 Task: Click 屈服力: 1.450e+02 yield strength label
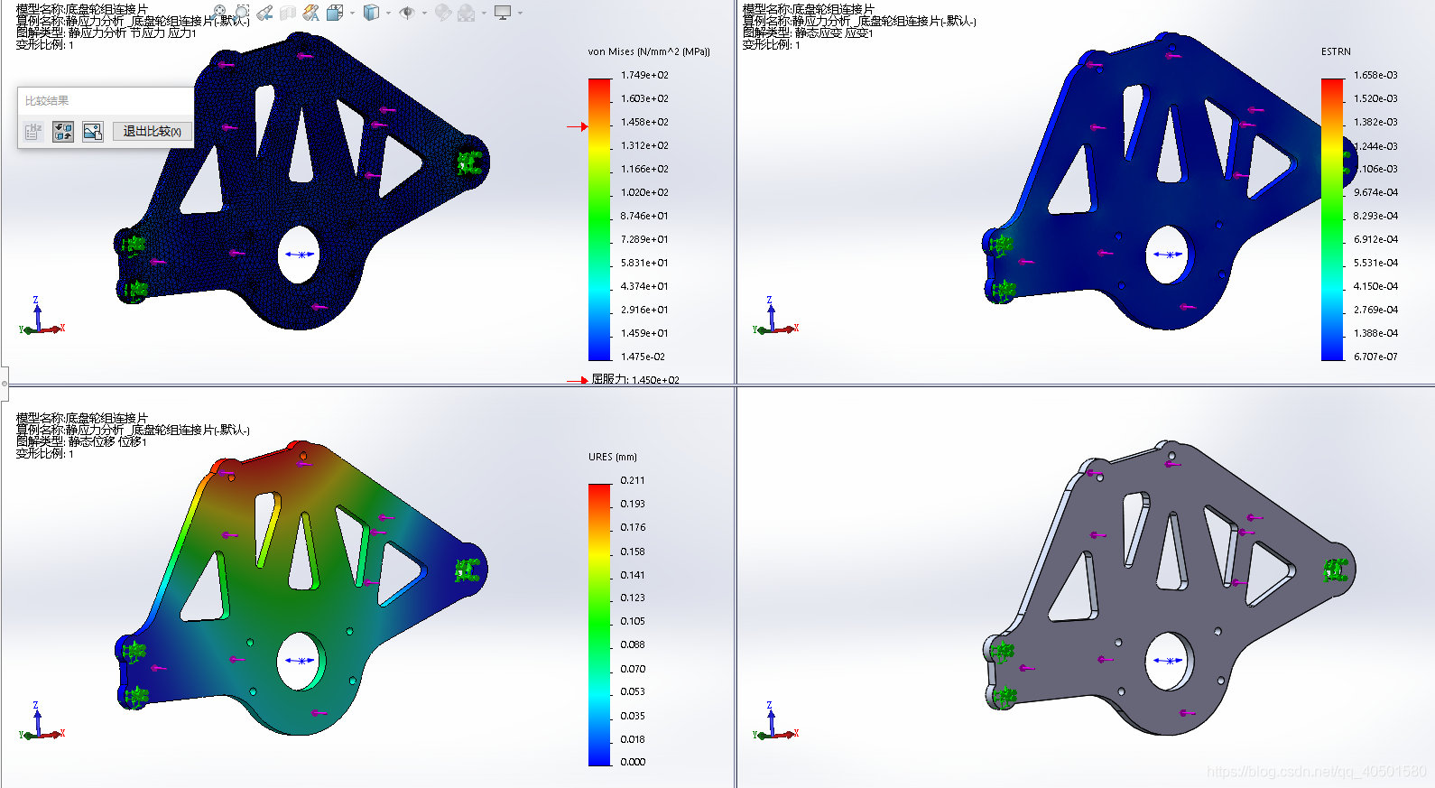point(635,380)
